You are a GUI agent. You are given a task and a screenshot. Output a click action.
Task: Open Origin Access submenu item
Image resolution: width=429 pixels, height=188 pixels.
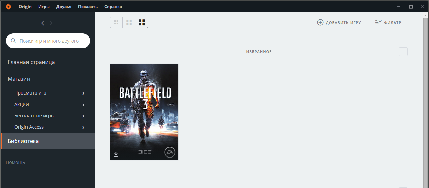tap(29, 127)
